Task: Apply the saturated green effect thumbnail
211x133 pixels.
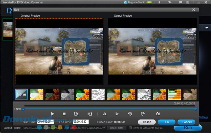Action: pos(83,94)
